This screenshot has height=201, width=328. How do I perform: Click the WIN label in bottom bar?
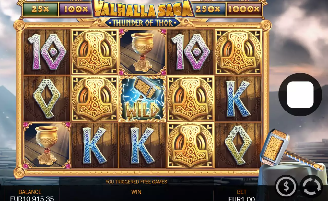(x=136, y=192)
